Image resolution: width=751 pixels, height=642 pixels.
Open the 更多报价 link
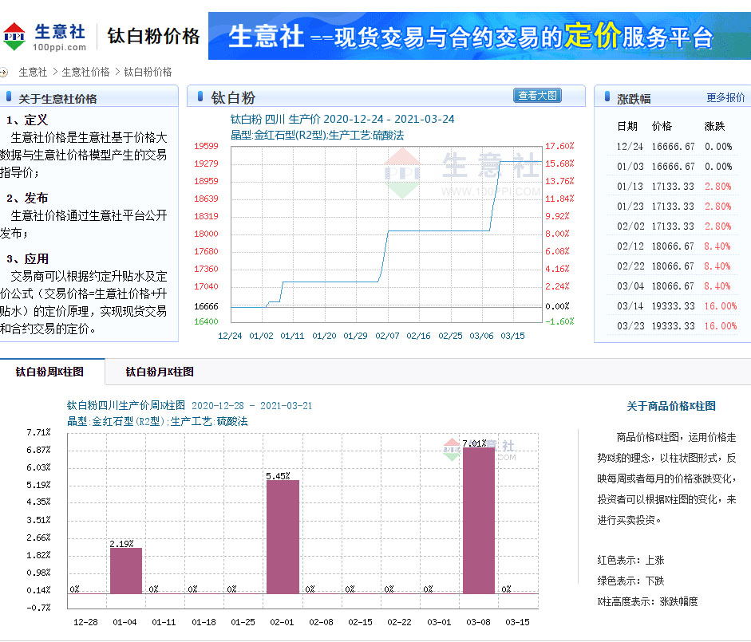725,97
